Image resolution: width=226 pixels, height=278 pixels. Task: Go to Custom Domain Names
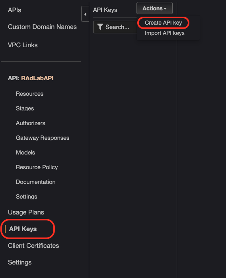pyautogui.click(x=42, y=27)
